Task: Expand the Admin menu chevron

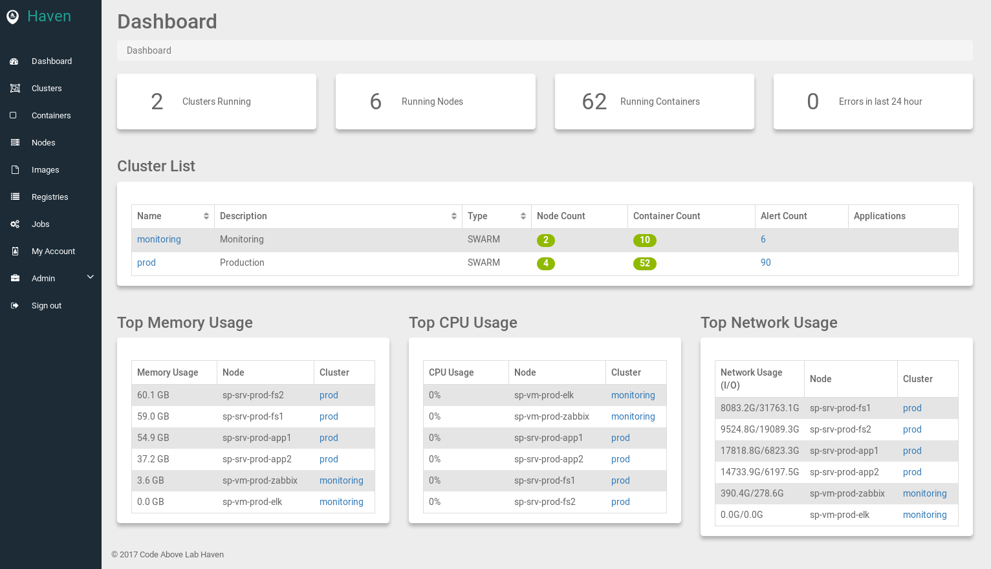Action: pyautogui.click(x=91, y=277)
